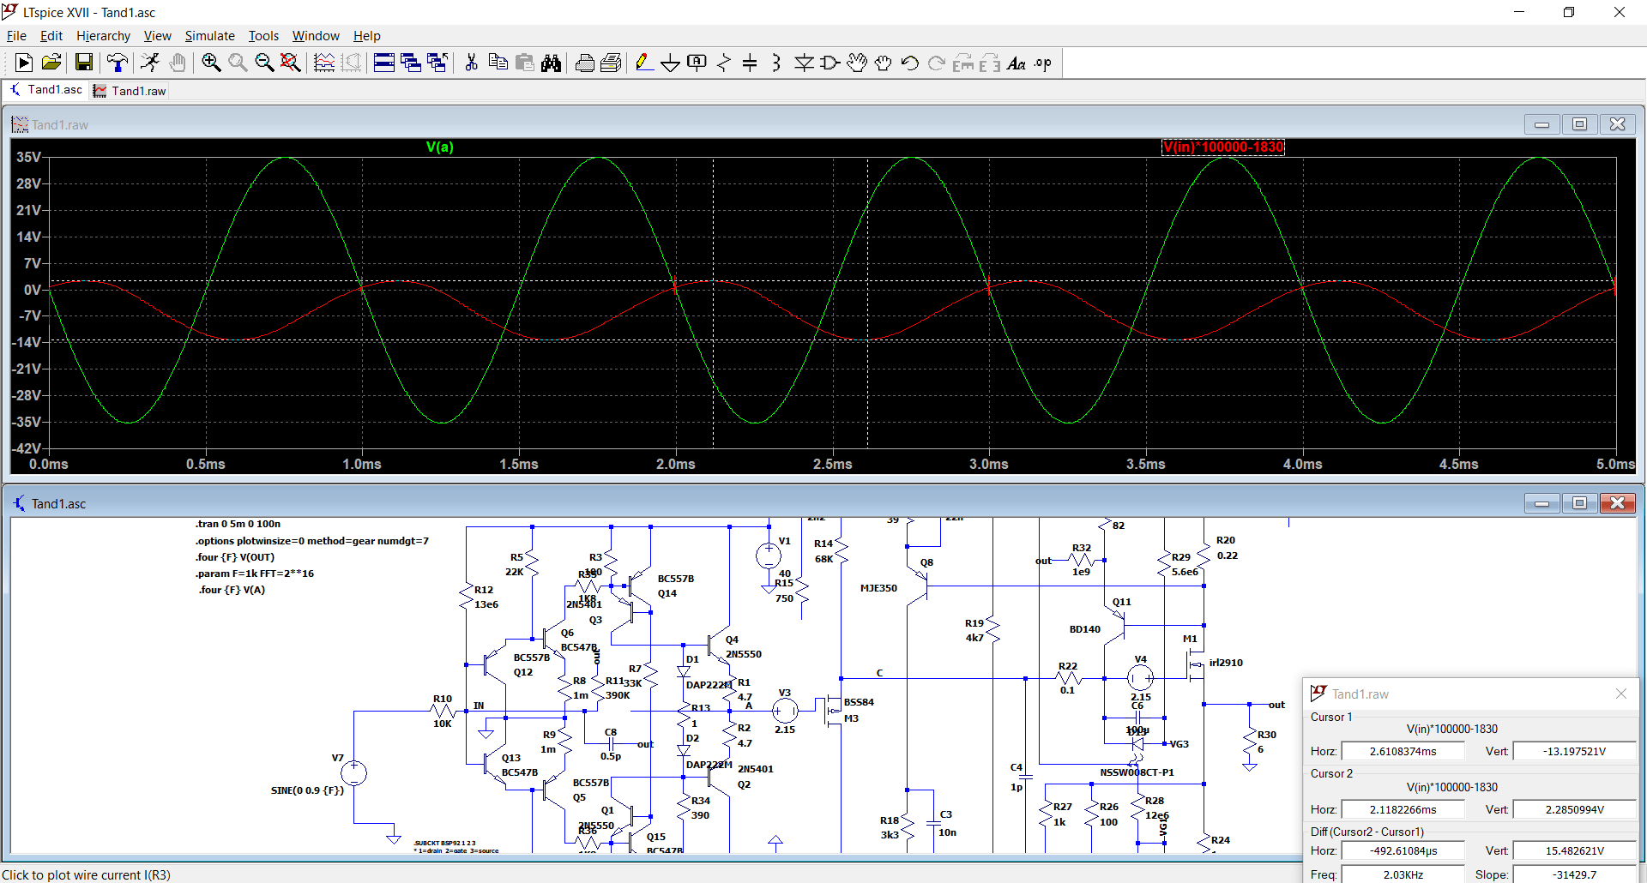Select the Place Component gate icon
This screenshot has height=883, width=1647.
click(830, 63)
